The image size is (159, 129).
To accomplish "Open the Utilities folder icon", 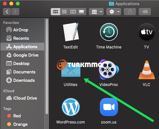I will click(71, 69).
